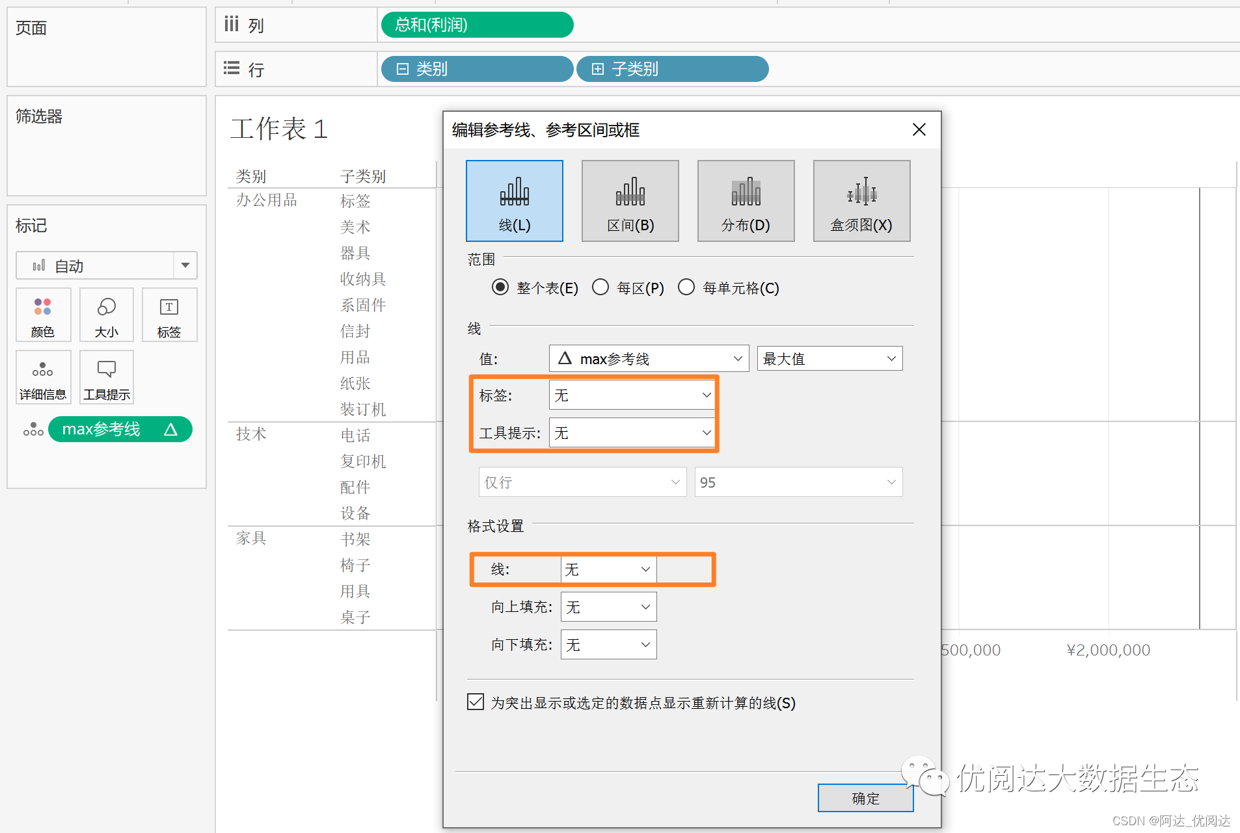Select the 办公用品 category row
Screen dimensions: 1240x833
click(x=267, y=200)
